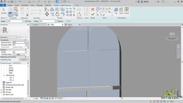Select the North elevation in browser
183x103 pixels.
[11, 68]
